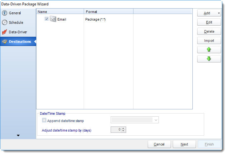The image size is (227, 155).
Task: Select the Destinations tab
Action: [x=18, y=42]
